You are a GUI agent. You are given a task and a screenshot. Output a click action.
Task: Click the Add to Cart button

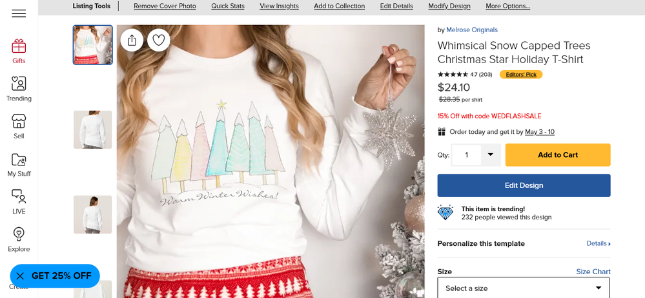point(557,155)
